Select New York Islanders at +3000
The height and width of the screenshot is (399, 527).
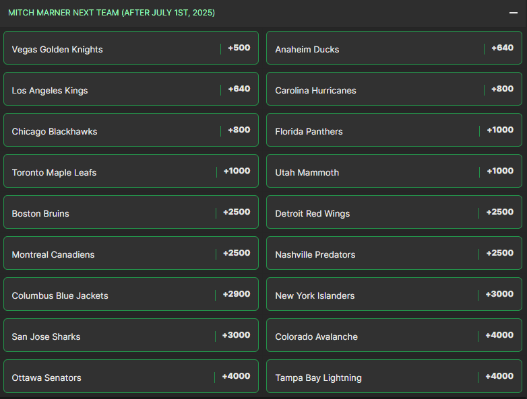[x=394, y=295]
